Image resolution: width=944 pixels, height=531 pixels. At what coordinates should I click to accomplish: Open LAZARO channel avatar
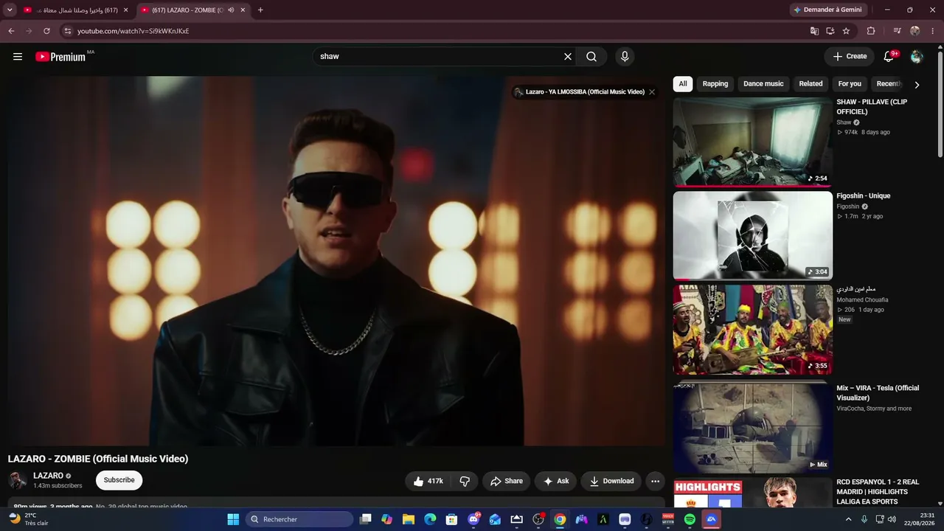[x=18, y=480]
